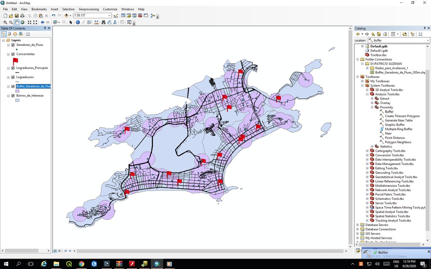This screenshot has width=431, height=269.
Task: Click the Save map document icon
Action: tap(17, 15)
